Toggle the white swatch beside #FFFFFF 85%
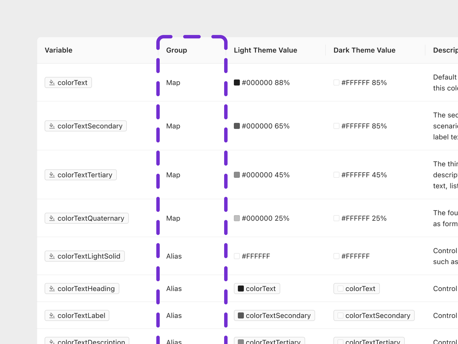The height and width of the screenshot is (344, 458). 336,83
